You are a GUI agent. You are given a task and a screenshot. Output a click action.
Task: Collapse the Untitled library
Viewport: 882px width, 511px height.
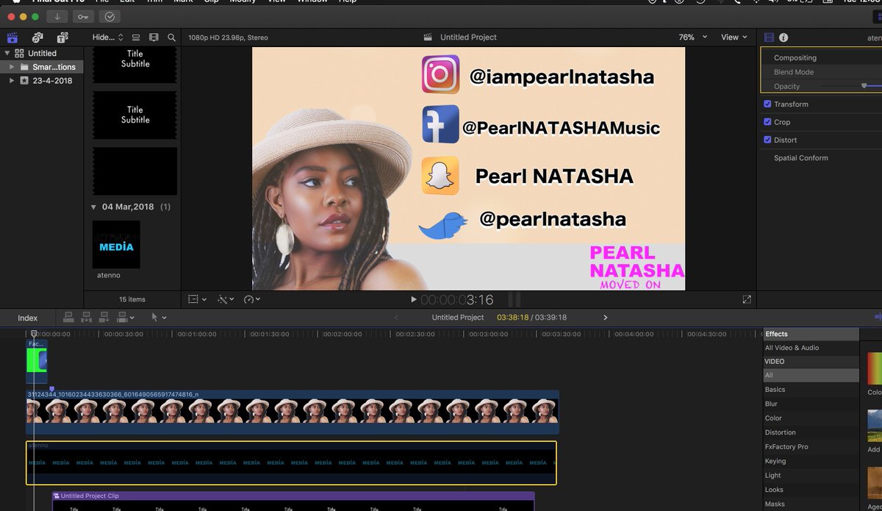[7, 53]
